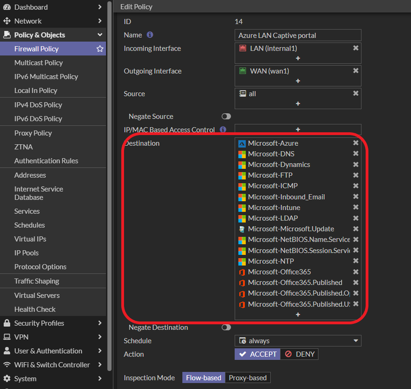Click the Microsoft-Azure service icon
Screen dimensions: 411x389
pyautogui.click(x=242, y=144)
